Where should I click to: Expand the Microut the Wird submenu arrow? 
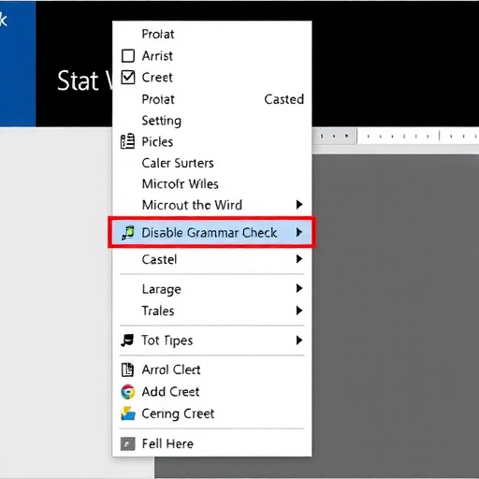pyautogui.click(x=299, y=205)
